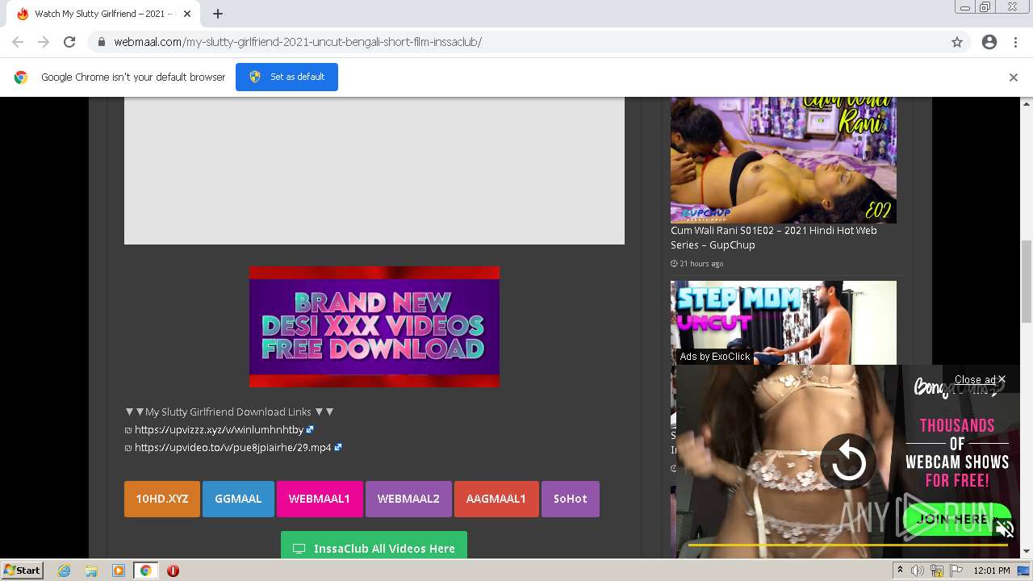Click InssaClub All Videos Here button
Viewport: 1033px width, 581px height.
pos(374,545)
